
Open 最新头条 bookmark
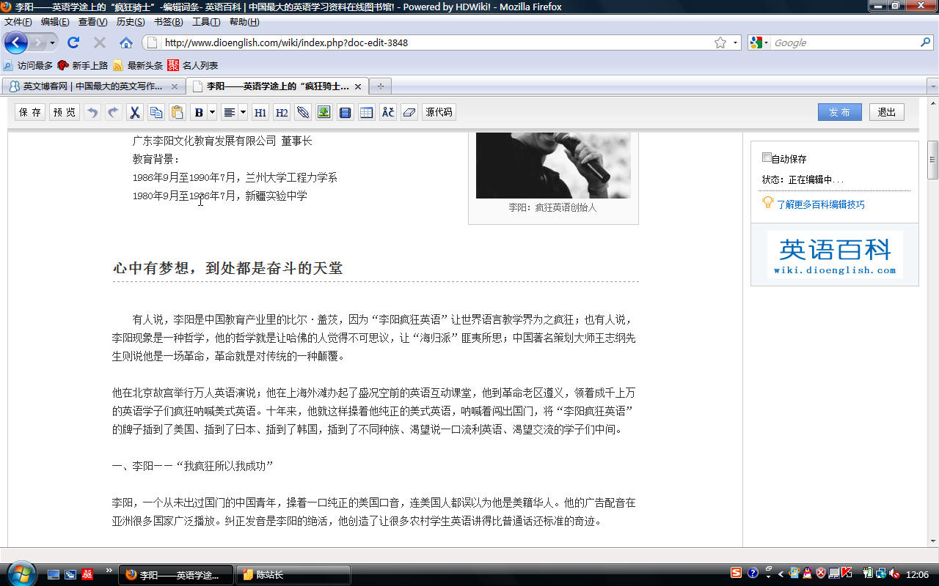click(x=138, y=65)
